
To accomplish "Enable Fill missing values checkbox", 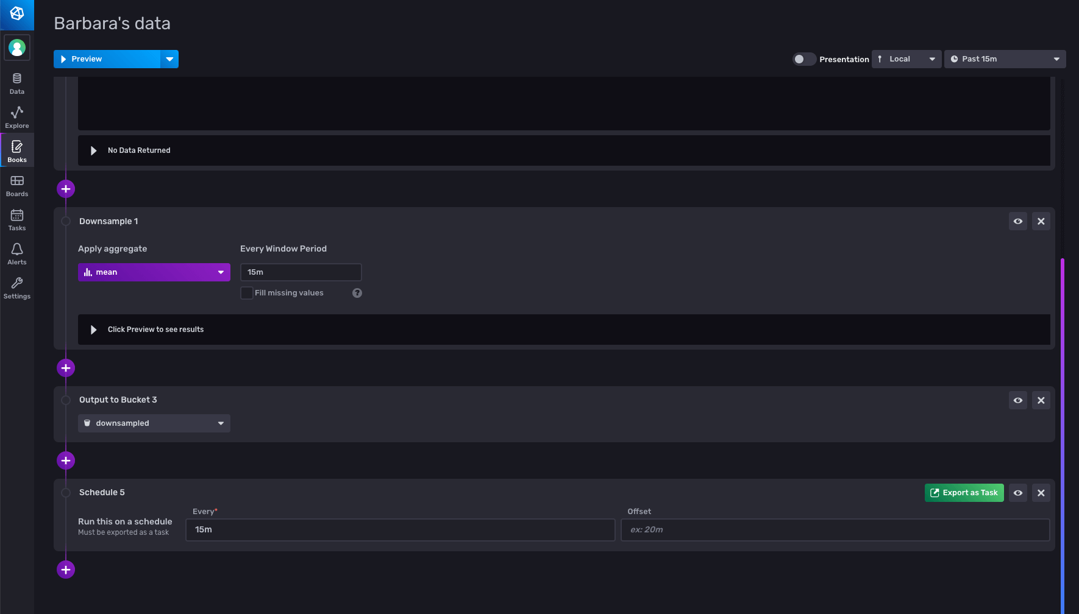I will click(247, 293).
